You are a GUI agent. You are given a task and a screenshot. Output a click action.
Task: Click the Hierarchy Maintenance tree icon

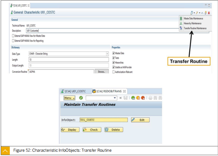coord(181,23)
